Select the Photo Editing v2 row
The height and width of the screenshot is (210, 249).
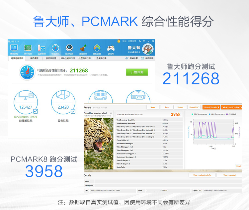pos(149,140)
